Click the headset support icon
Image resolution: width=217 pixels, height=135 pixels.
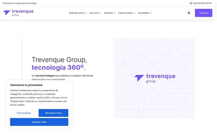point(191,3)
